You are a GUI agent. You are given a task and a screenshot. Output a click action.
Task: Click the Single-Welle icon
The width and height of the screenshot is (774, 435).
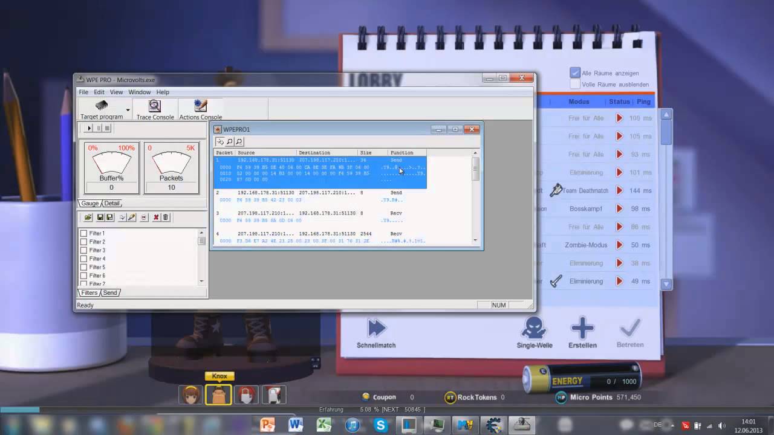[535, 328]
